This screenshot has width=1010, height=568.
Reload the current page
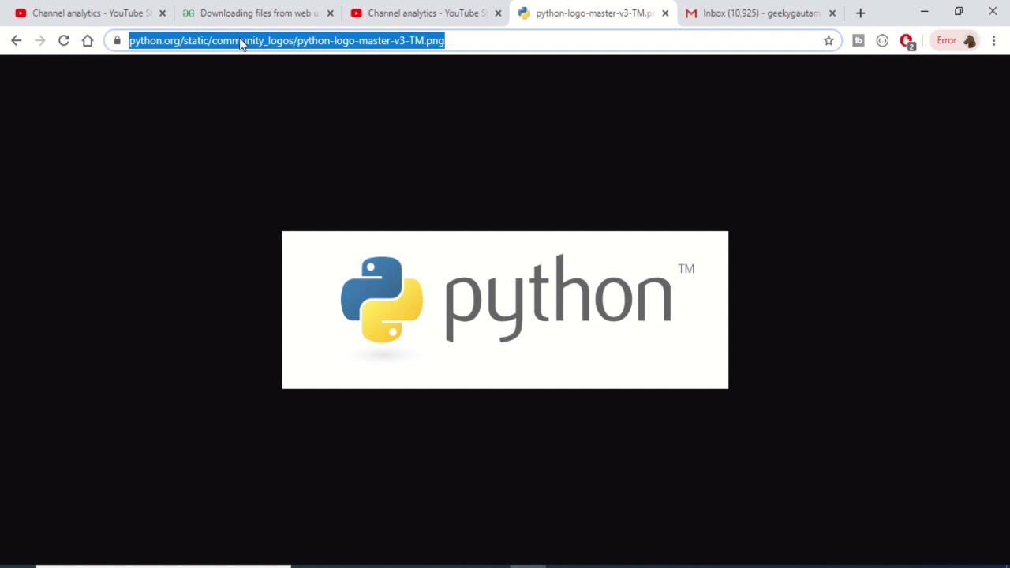(x=64, y=40)
